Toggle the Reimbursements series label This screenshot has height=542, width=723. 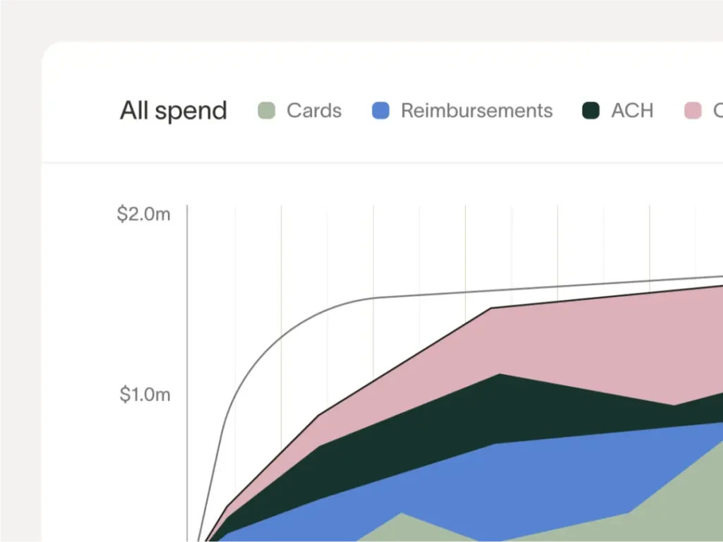[x=477, y=111]
